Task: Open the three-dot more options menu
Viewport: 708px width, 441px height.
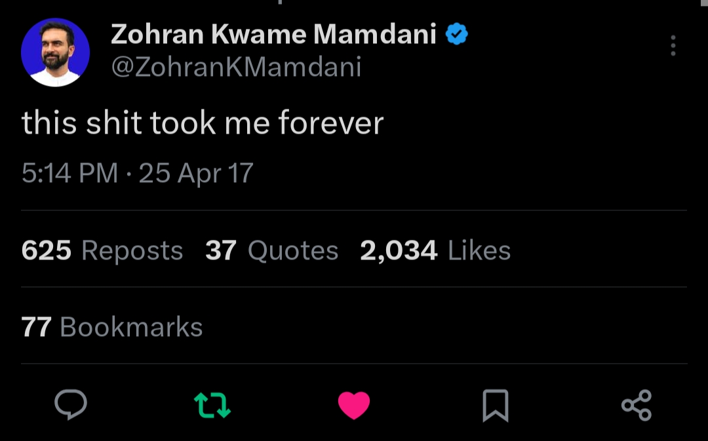Action: tap(673, 46)
